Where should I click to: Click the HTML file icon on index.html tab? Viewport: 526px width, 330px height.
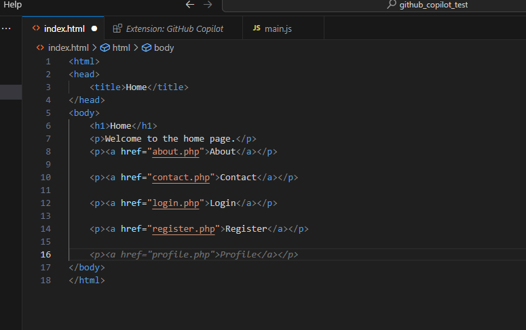click(x=36, y=28)
